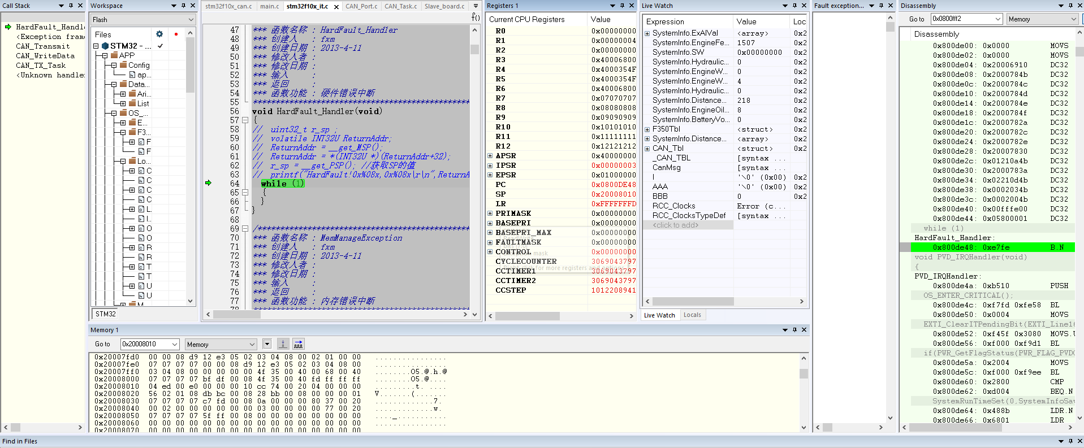Switch to the Slave_board.c tab
This screenshot has height=448, width=1084.
tap(444, 6)
